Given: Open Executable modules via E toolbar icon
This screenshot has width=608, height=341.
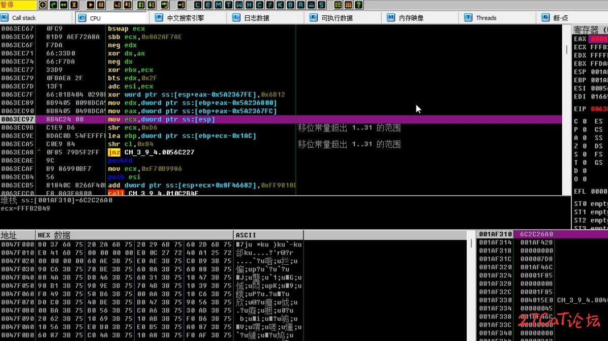Looking at the screenshot, I should coord(208,5).
